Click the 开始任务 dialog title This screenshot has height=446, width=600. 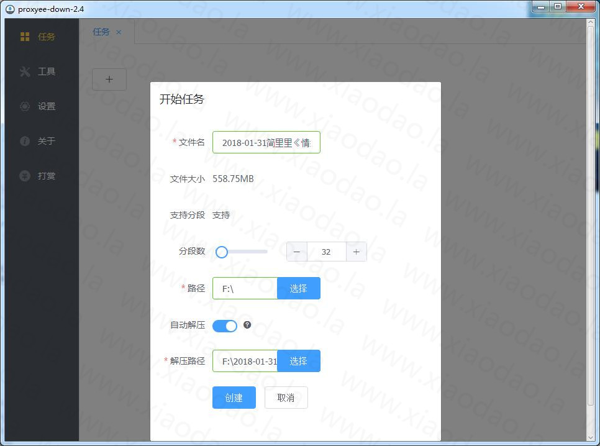click(x=182, y=99)
